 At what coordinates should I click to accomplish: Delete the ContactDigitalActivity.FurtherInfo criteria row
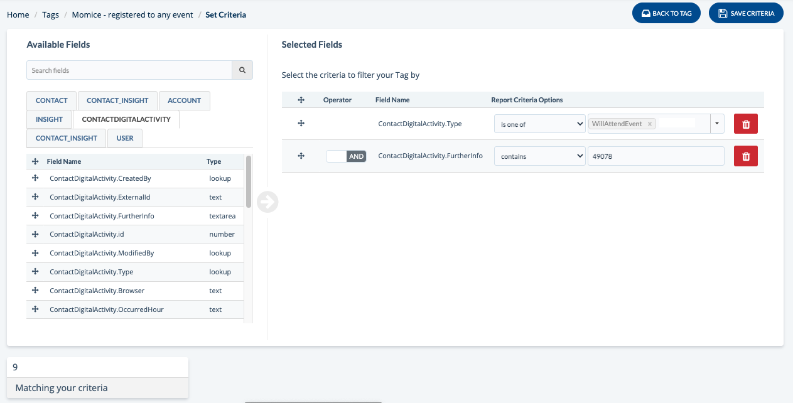745,156
